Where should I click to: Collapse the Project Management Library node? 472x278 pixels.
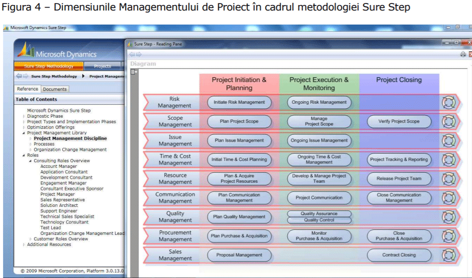pyautogui.click(x=24, y=133)
